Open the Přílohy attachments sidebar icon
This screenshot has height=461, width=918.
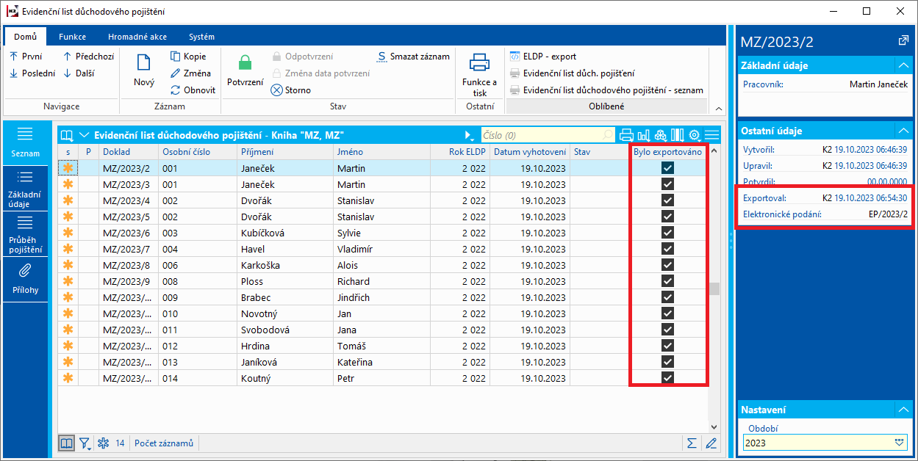[x=25, y=271]
